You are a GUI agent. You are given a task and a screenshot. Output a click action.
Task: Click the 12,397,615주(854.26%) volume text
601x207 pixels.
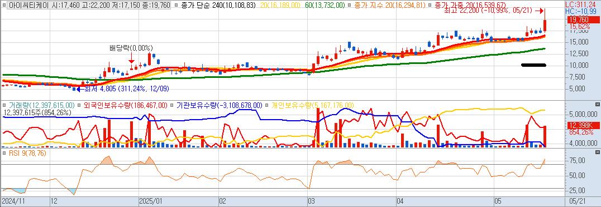37,112
